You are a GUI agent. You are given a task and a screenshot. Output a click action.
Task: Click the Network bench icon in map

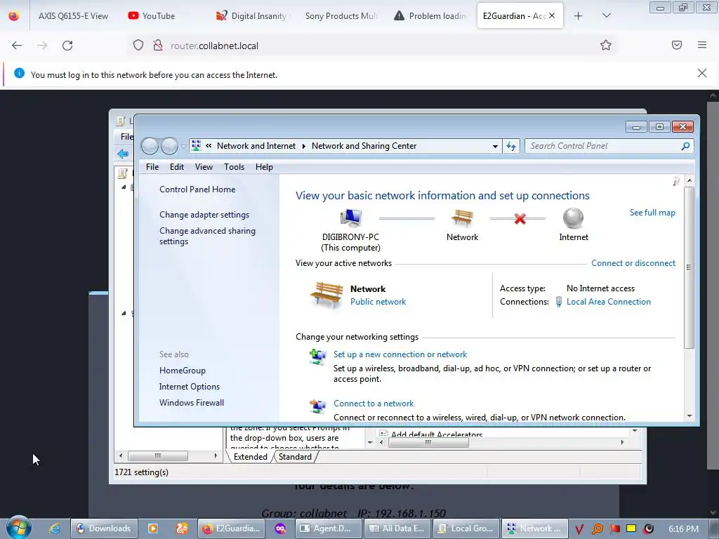click(462, 218)
